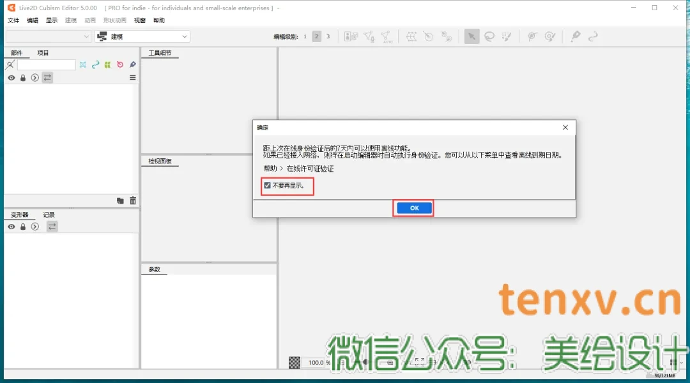690x383 pixels.
Task: Select the lasso selection tool
Action: 489,36
